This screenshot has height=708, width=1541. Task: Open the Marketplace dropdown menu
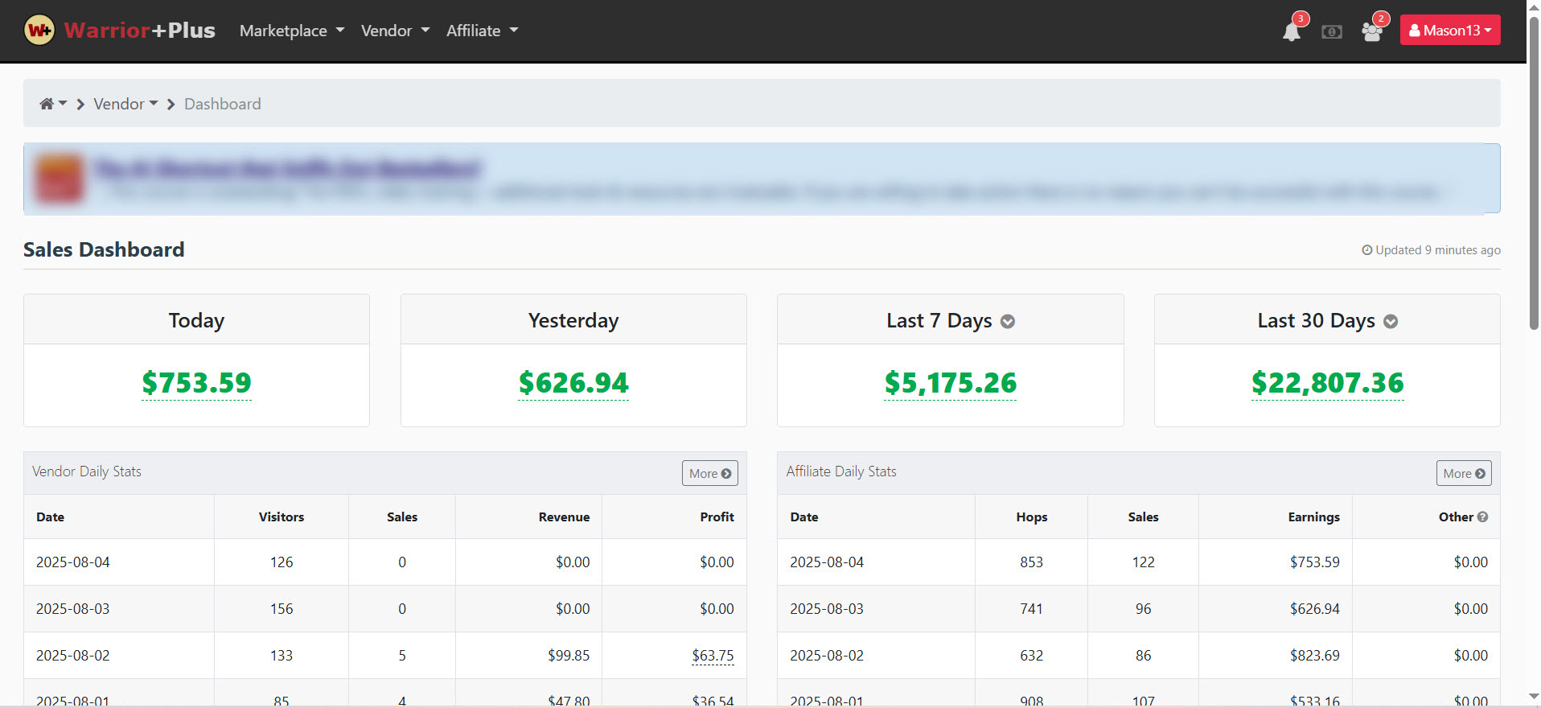click(292, 31)
